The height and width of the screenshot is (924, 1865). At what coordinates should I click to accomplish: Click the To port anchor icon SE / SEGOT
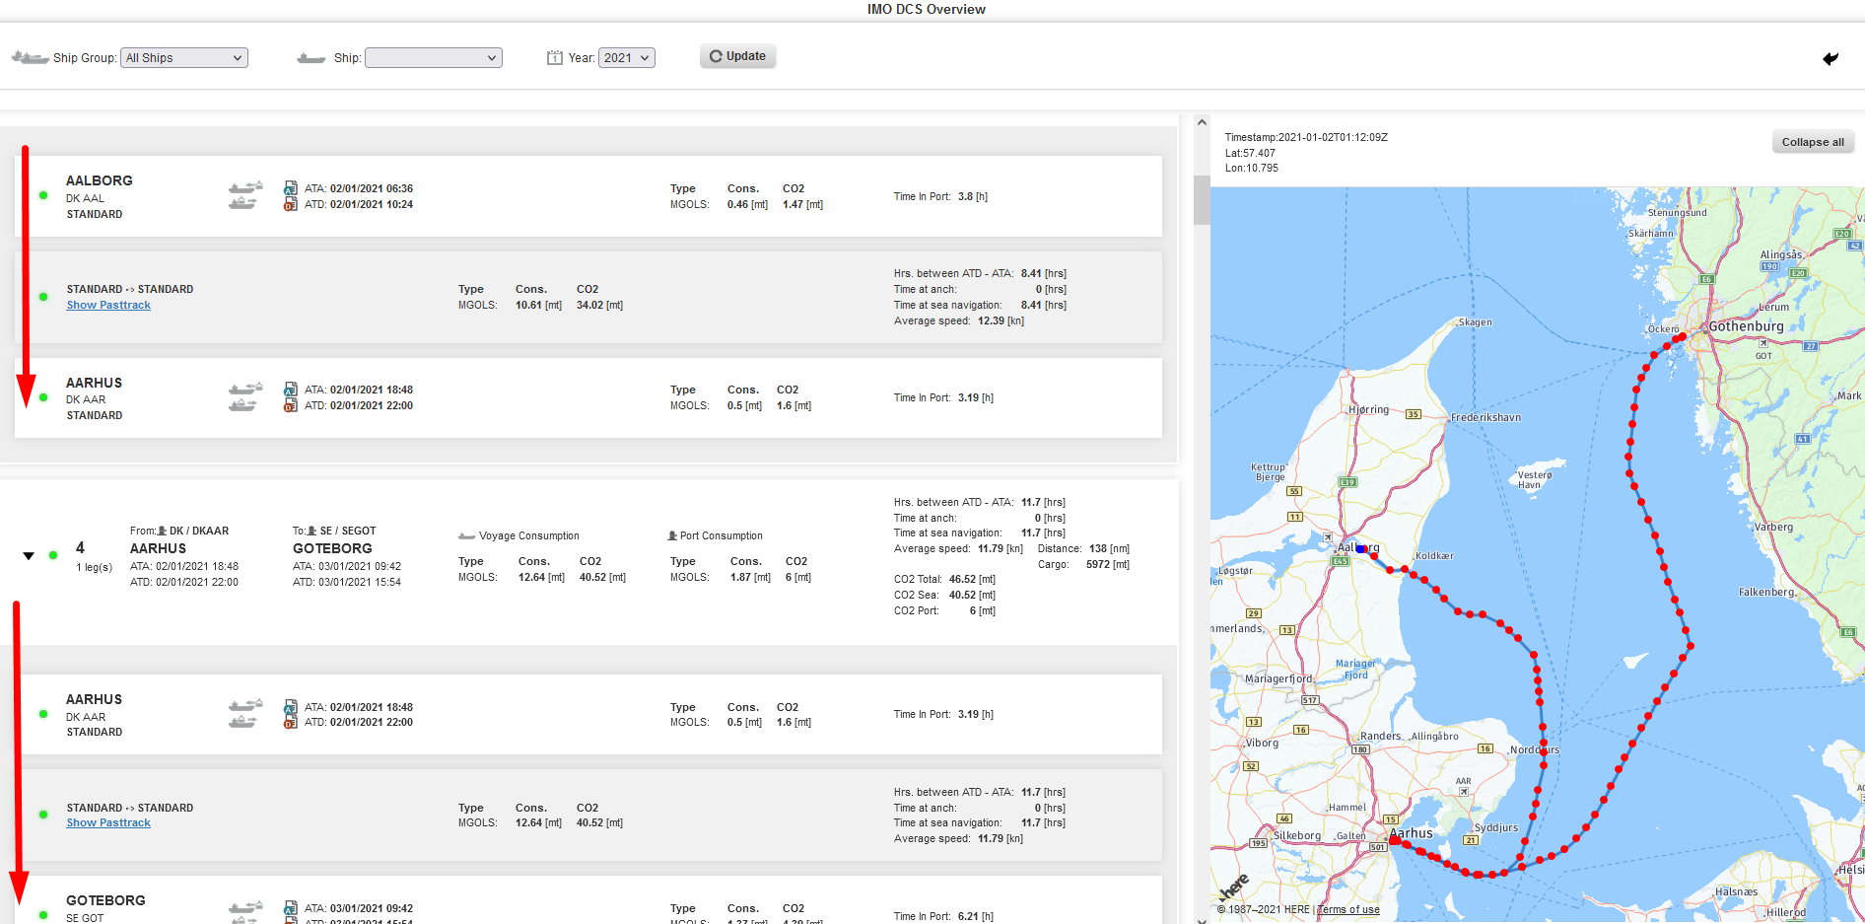312,531
